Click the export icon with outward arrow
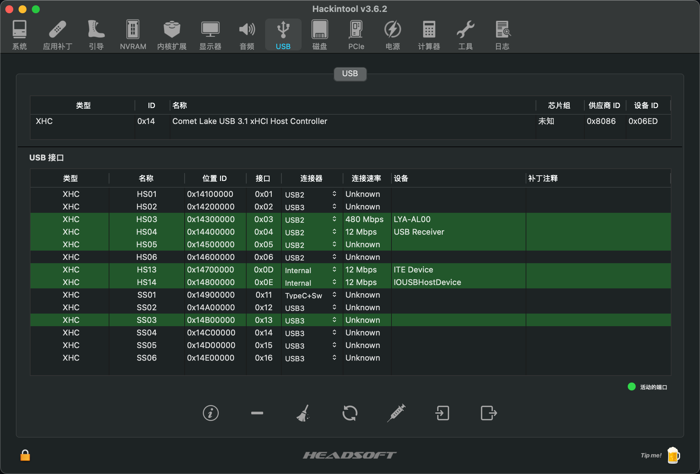Viewport: 700px width, 474px height. coord(489,413)
